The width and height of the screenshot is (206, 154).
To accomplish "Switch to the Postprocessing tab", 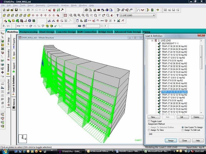I will (x=28, y=32).
